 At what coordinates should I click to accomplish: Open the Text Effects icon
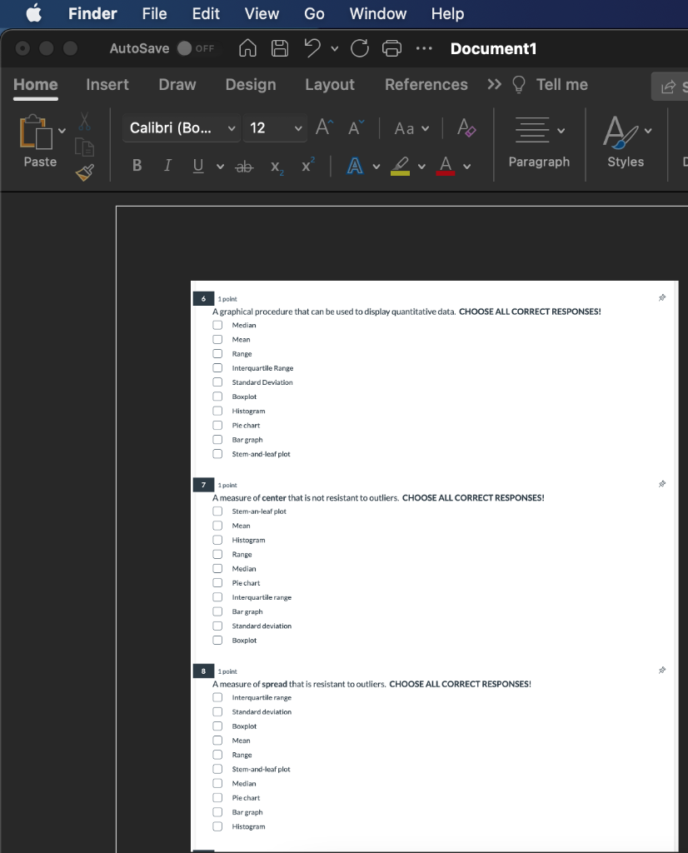coord(356,165)
